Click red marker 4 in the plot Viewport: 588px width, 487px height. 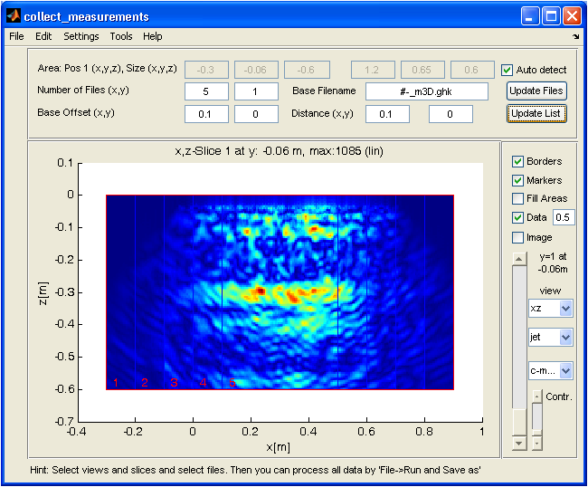(204, 382)
